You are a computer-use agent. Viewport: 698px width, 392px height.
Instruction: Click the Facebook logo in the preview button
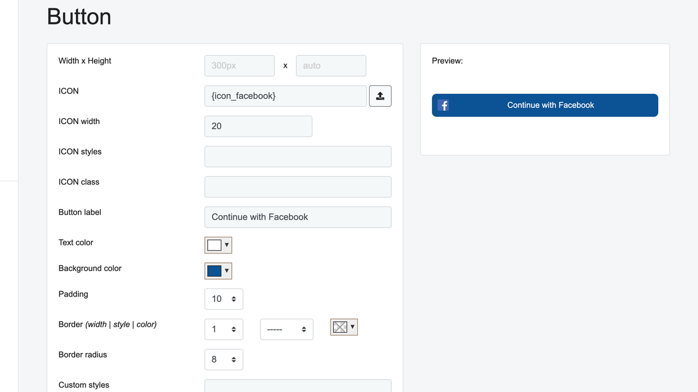click(x=443, y=105)
